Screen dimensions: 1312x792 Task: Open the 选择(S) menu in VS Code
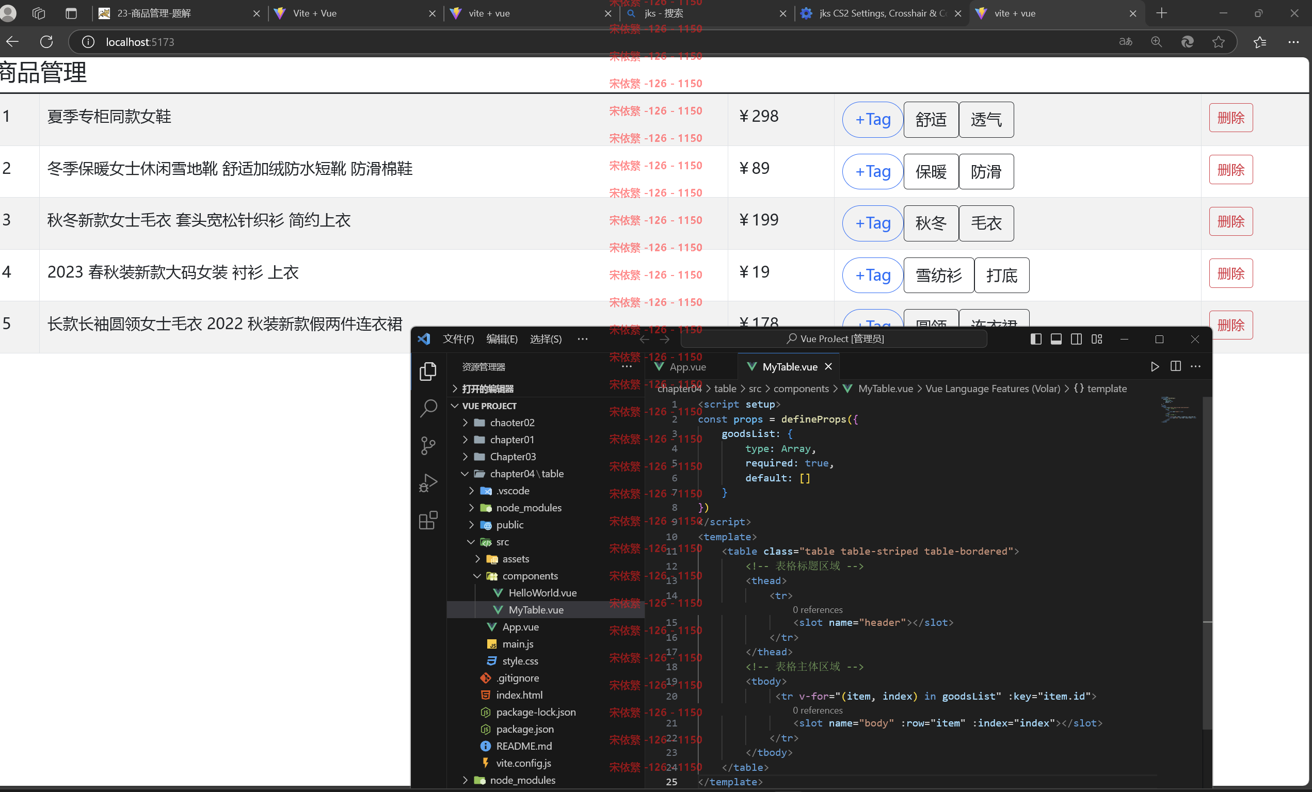click(546, 339)
